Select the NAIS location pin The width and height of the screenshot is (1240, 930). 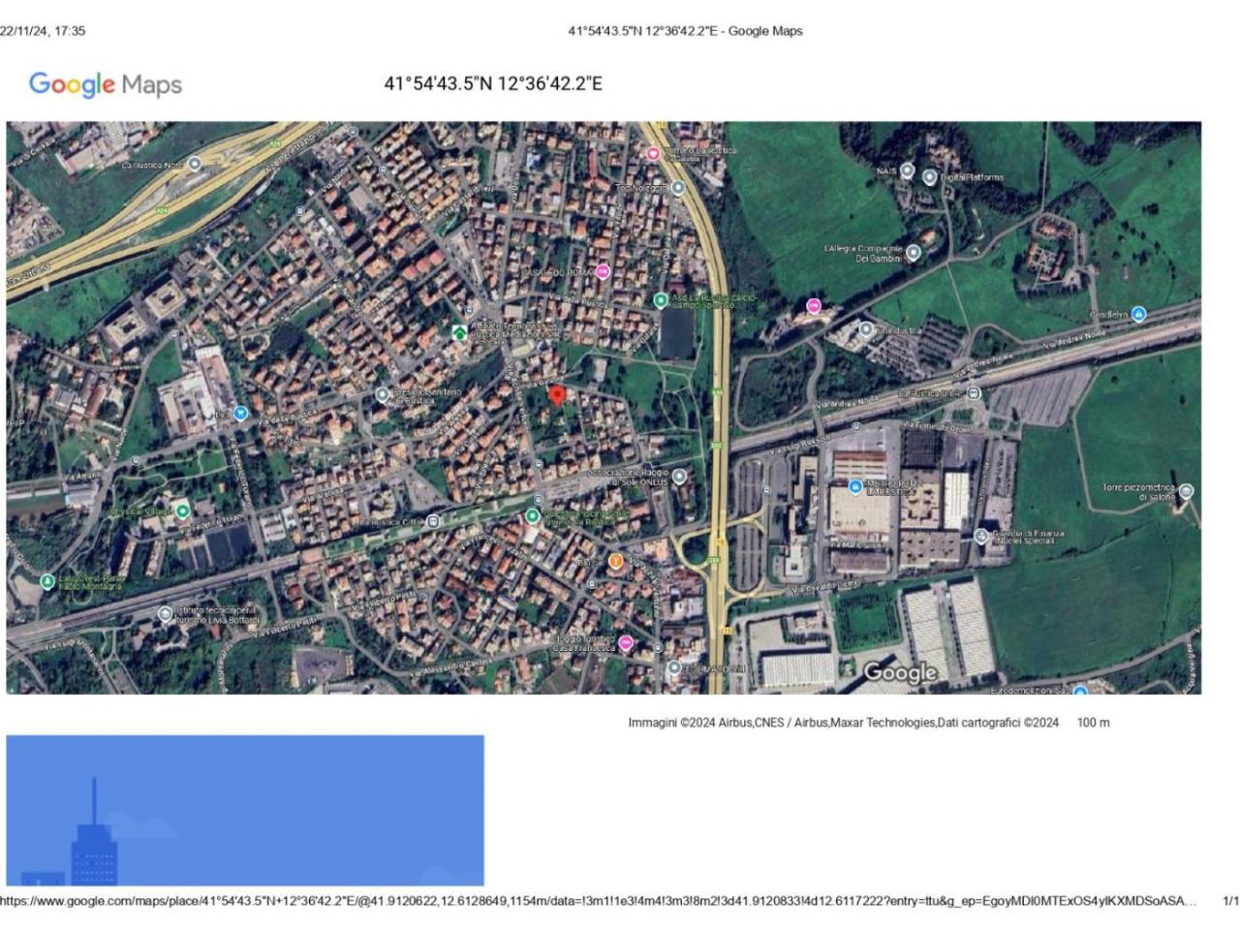pos(907,170)
